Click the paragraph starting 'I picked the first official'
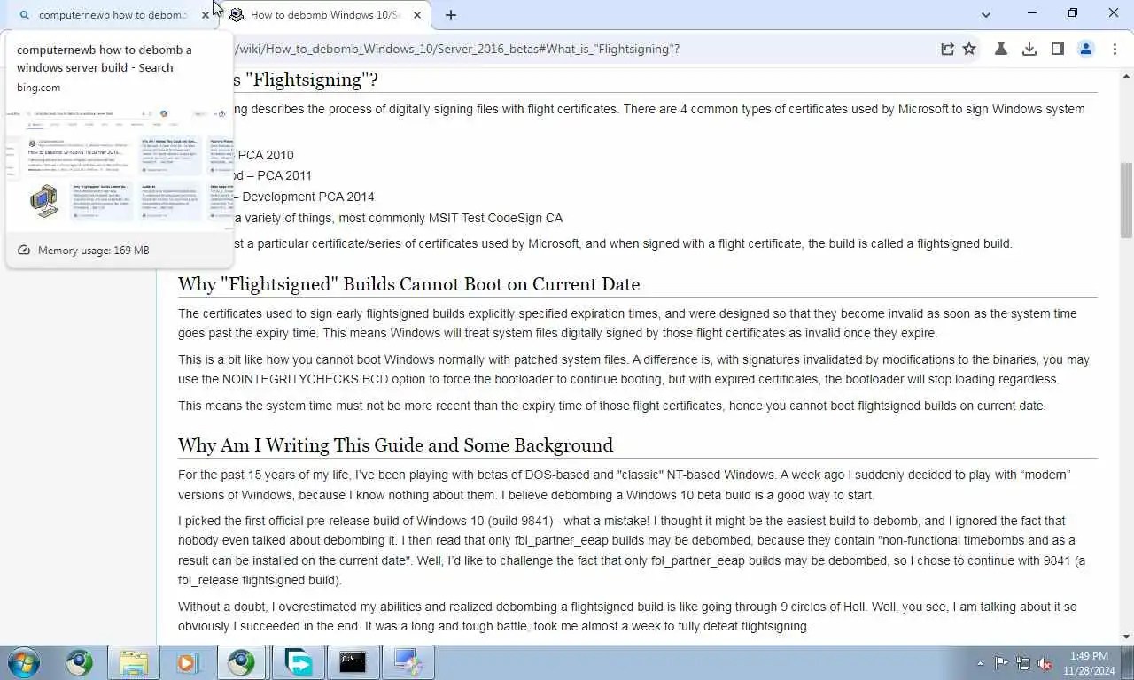Viewport: 1134px width, 680px height. pyautogui.click(x=631, y=550)
